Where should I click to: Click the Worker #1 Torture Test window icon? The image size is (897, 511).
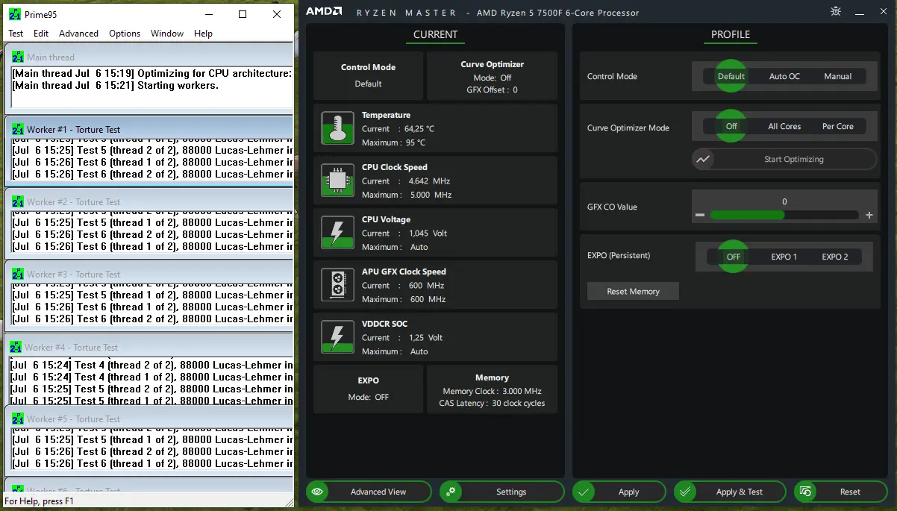(x=18, y=129)
